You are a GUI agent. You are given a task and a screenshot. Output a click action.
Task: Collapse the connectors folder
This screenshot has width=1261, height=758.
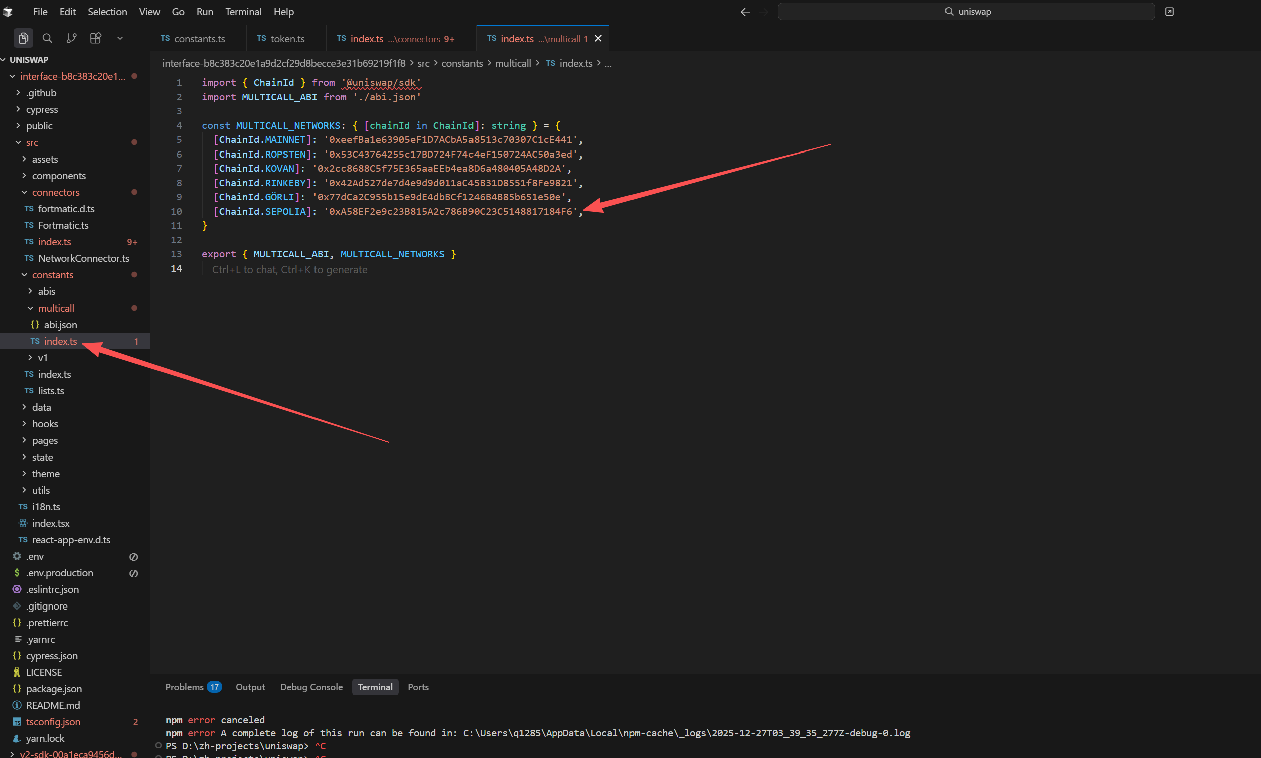point(55,192)
